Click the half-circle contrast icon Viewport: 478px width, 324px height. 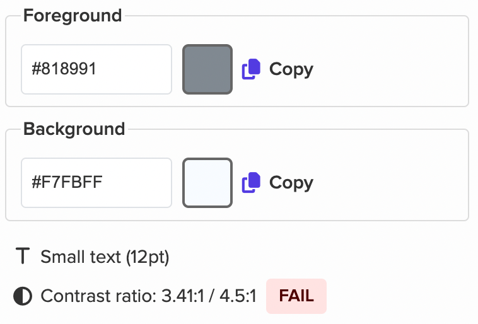[23, 296]
